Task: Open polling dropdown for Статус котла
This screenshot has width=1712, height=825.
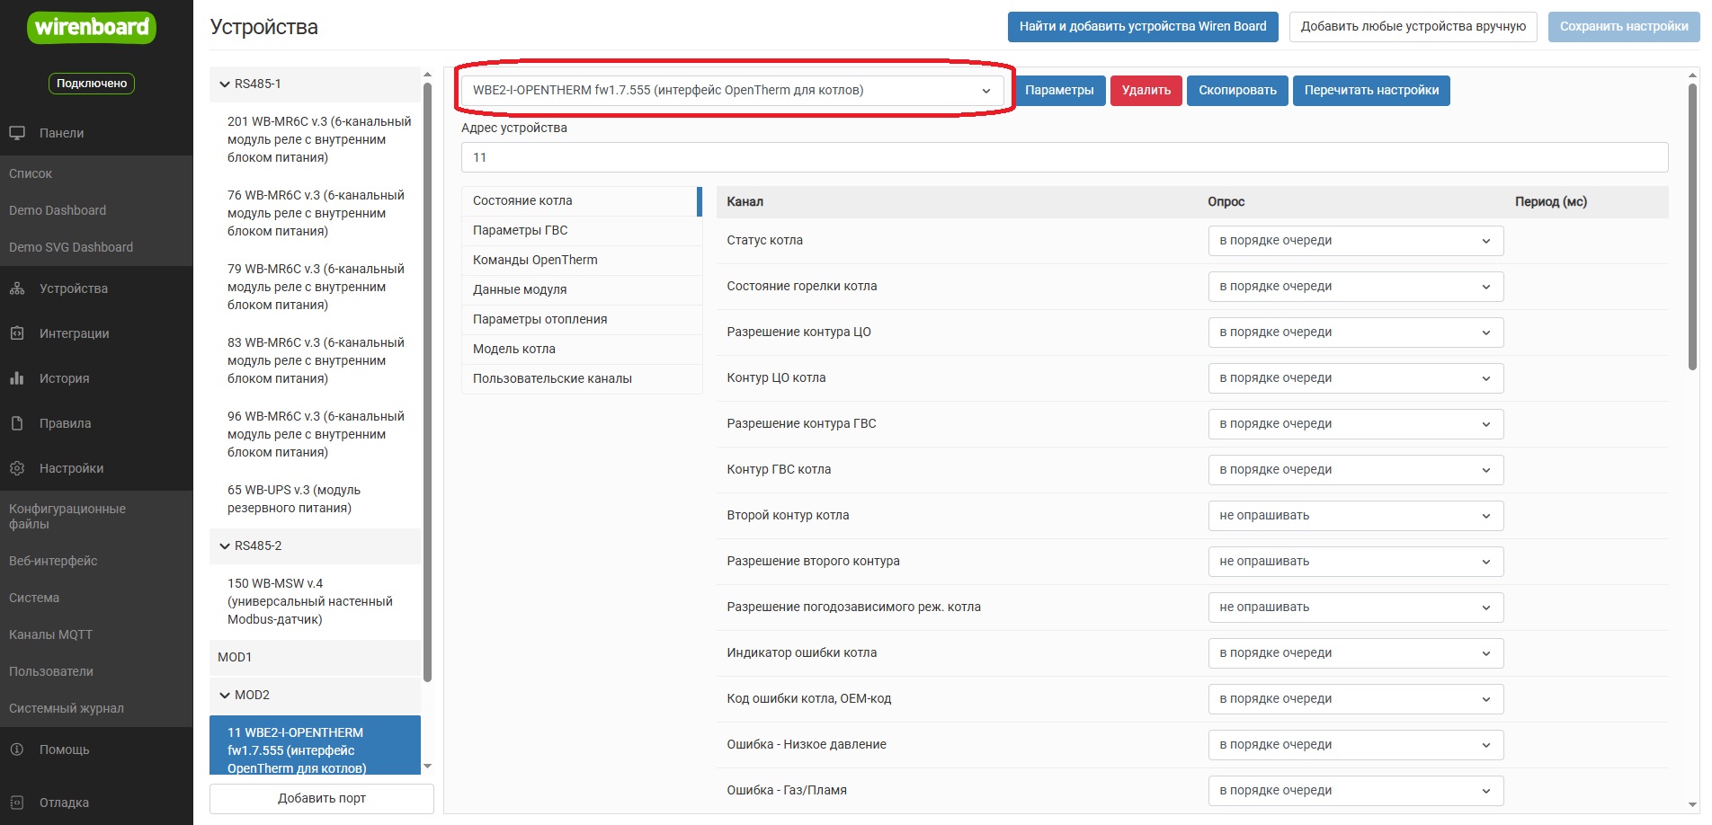Action: 1355,241
